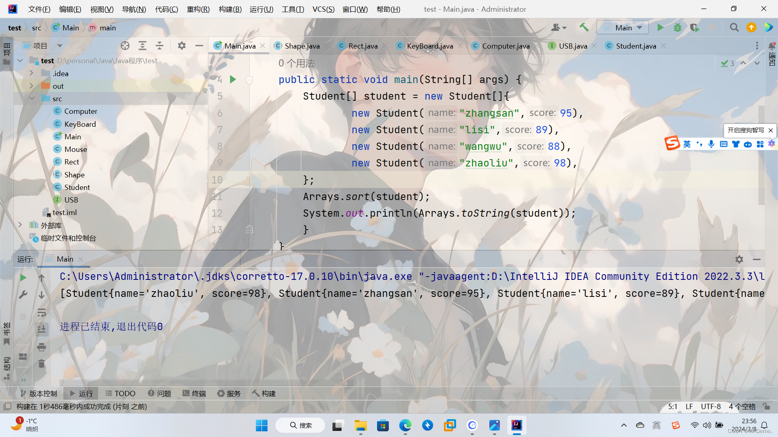
Task: Collapse the test project root node
Action: tap(20, 61)
